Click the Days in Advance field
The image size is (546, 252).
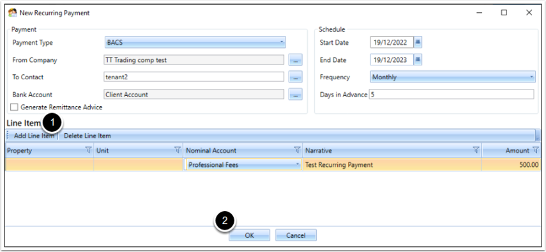[451, 95]
